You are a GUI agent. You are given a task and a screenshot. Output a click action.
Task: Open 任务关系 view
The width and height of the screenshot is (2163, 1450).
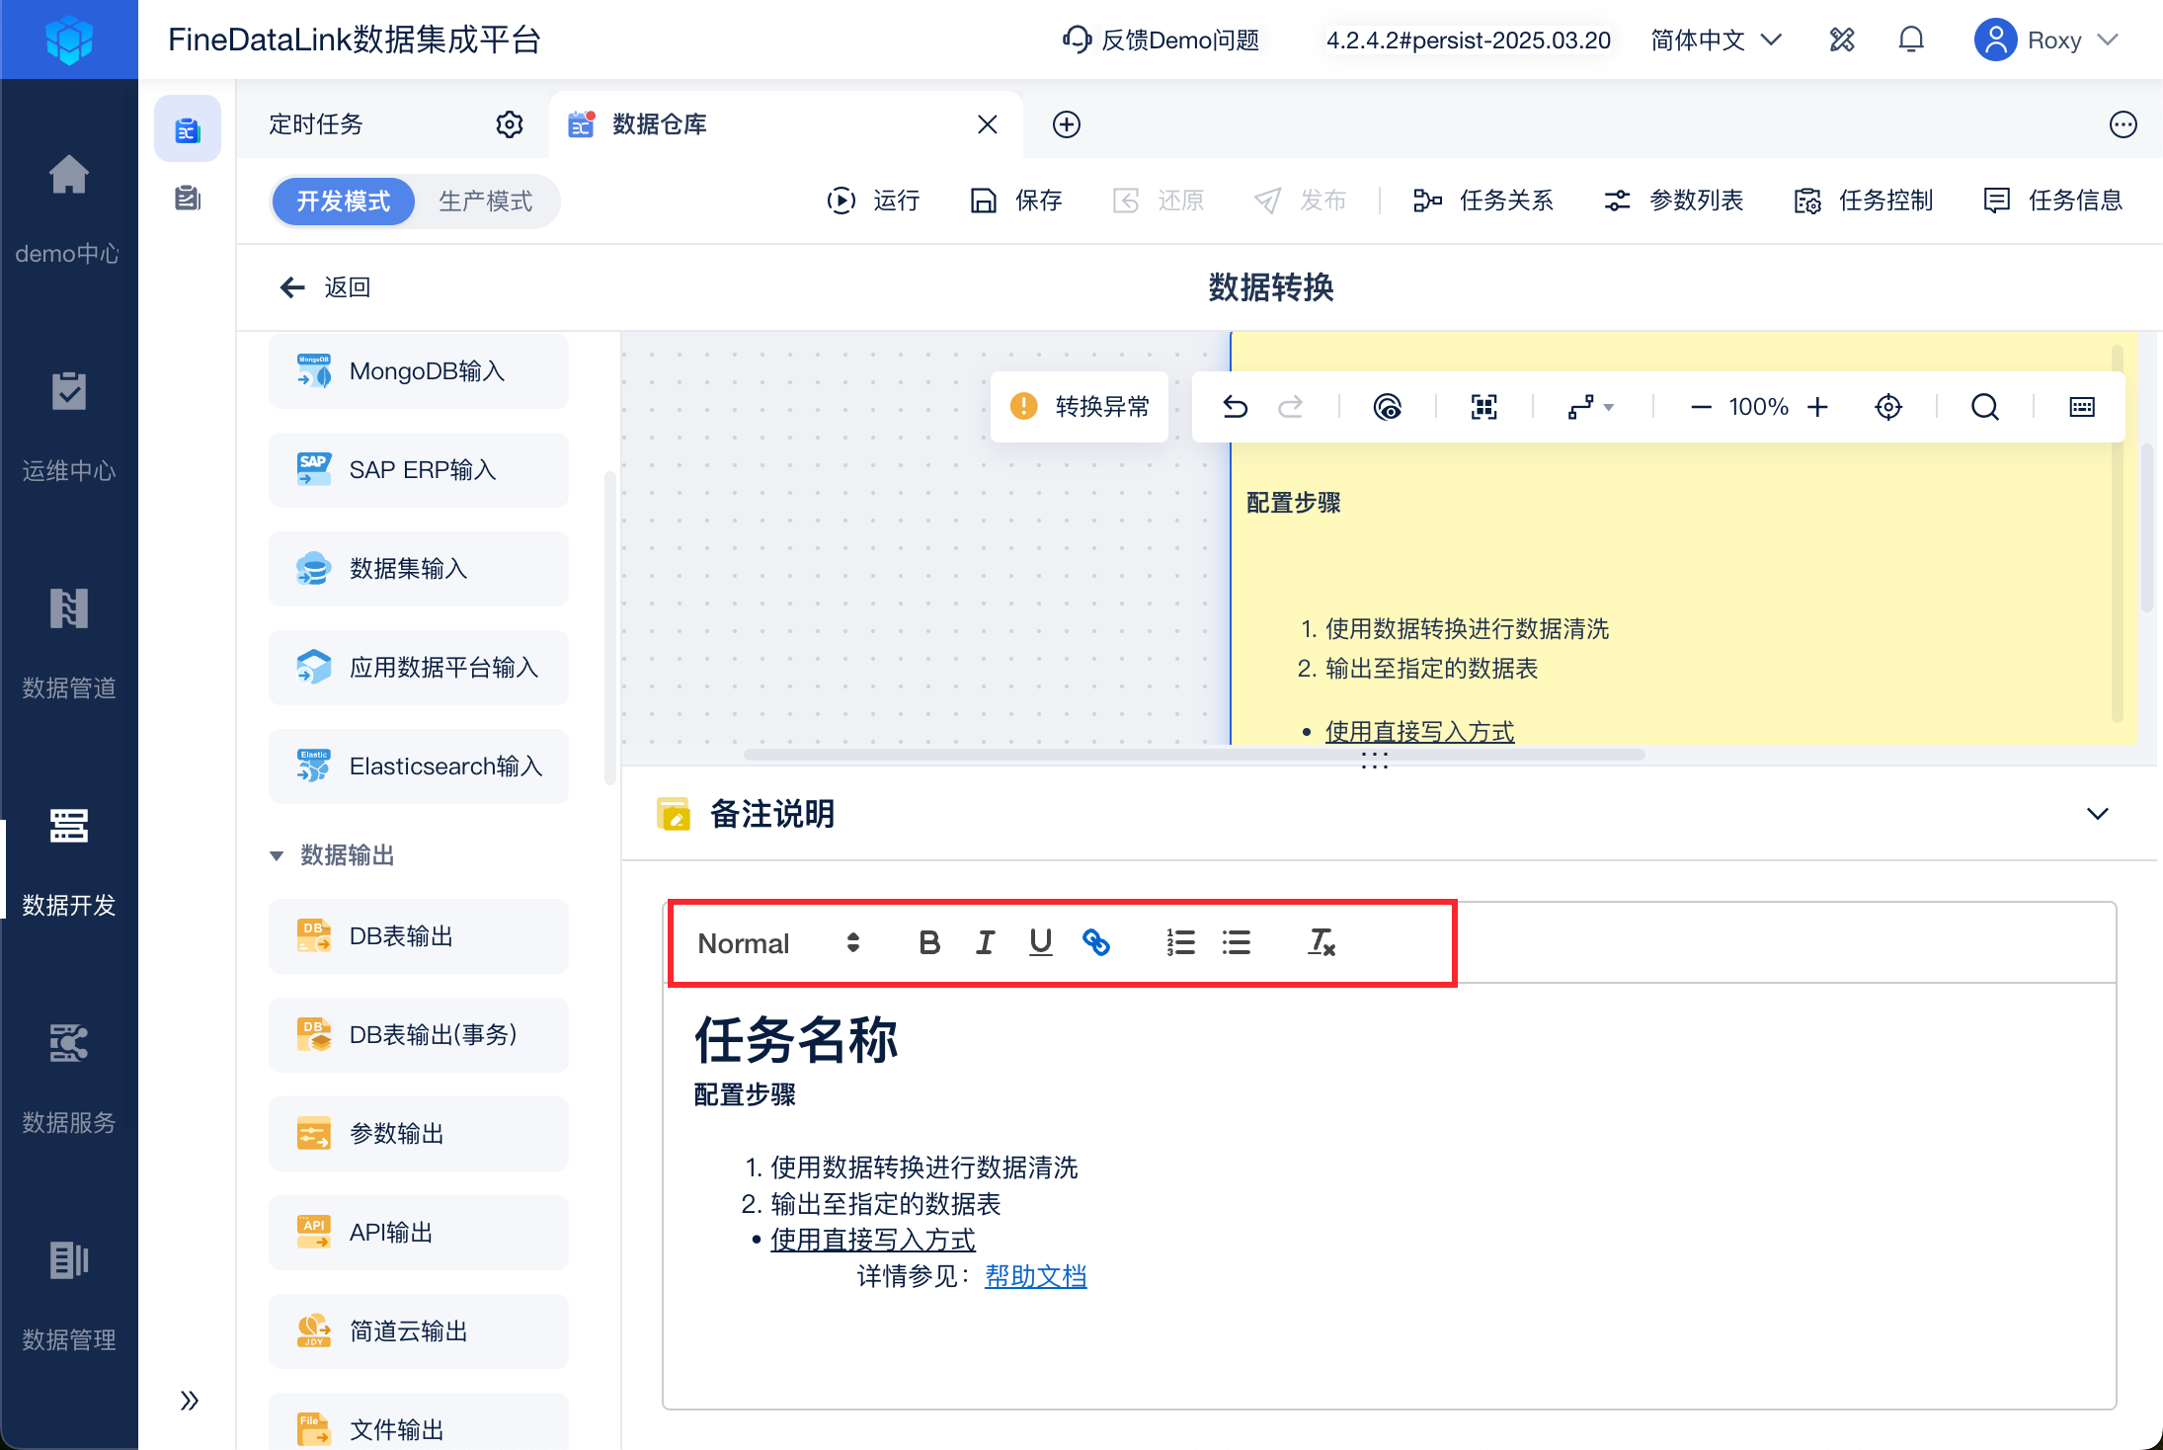pos(1482,201)
